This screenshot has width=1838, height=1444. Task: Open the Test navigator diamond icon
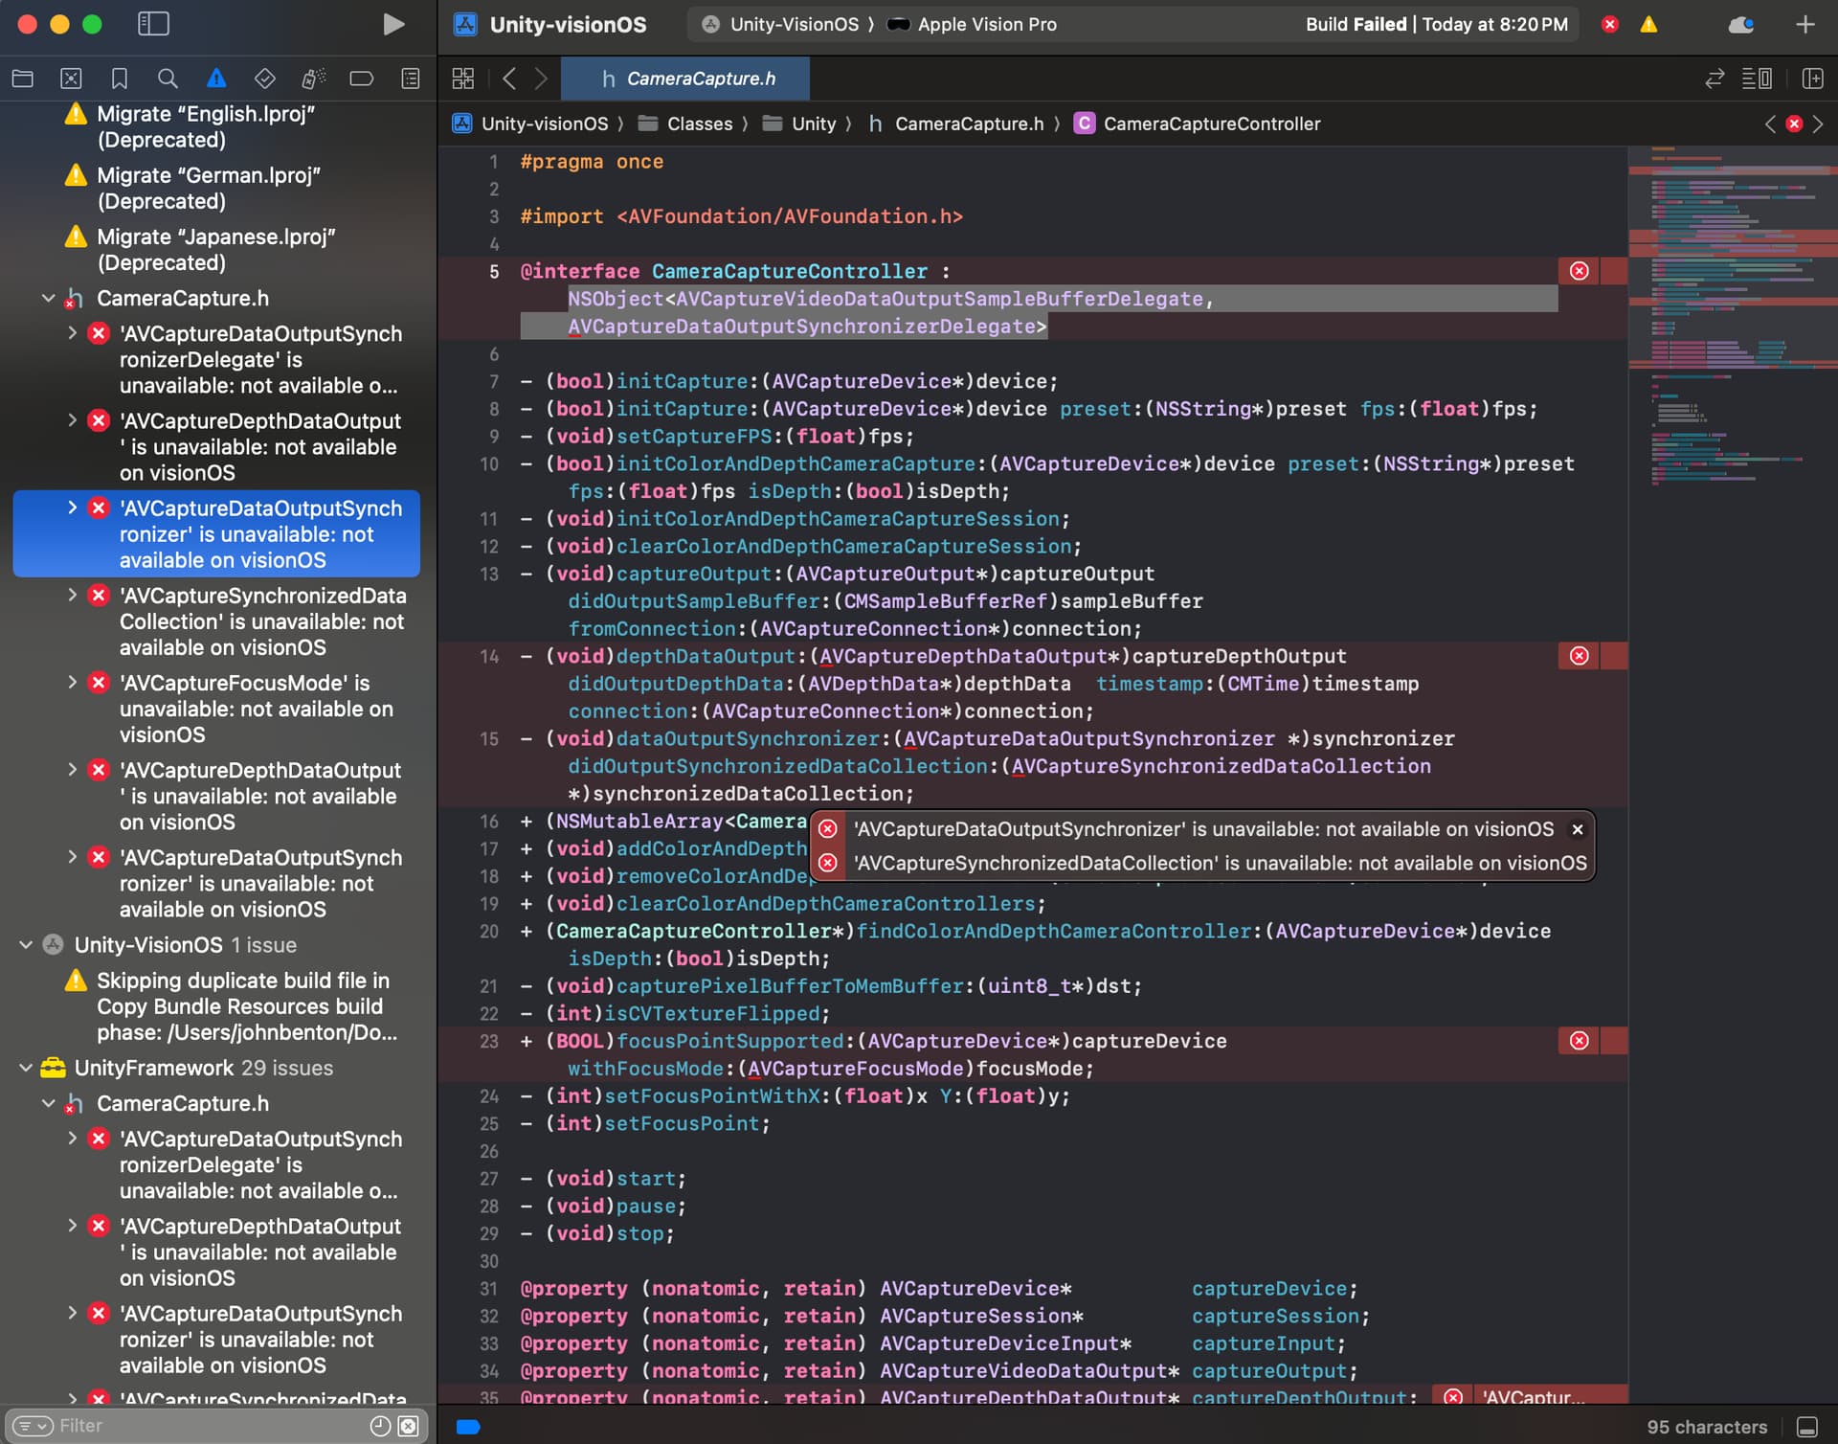point(265,79)
